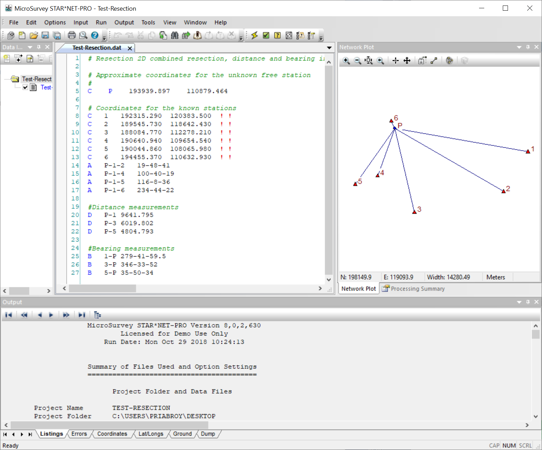Pin the Data Input panel

coord(39,47)
